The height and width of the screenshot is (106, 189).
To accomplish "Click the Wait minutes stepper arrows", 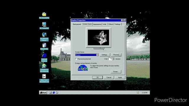I will (x=113, y=59).
